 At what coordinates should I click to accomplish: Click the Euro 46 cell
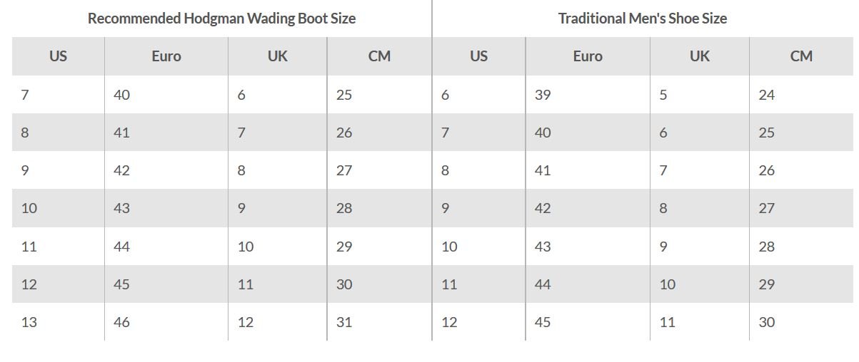[122, 322]
